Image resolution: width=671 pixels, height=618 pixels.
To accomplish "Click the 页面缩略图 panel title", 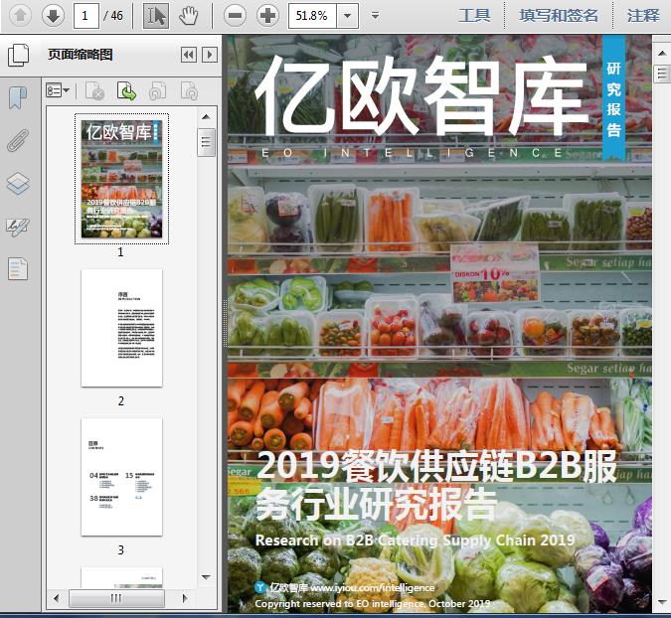I will [x=81, y=55].
